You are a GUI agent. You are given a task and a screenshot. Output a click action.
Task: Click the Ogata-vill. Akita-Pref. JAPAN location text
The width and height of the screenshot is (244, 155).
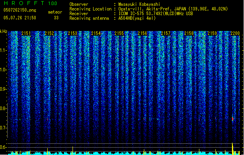pos(173,9)
